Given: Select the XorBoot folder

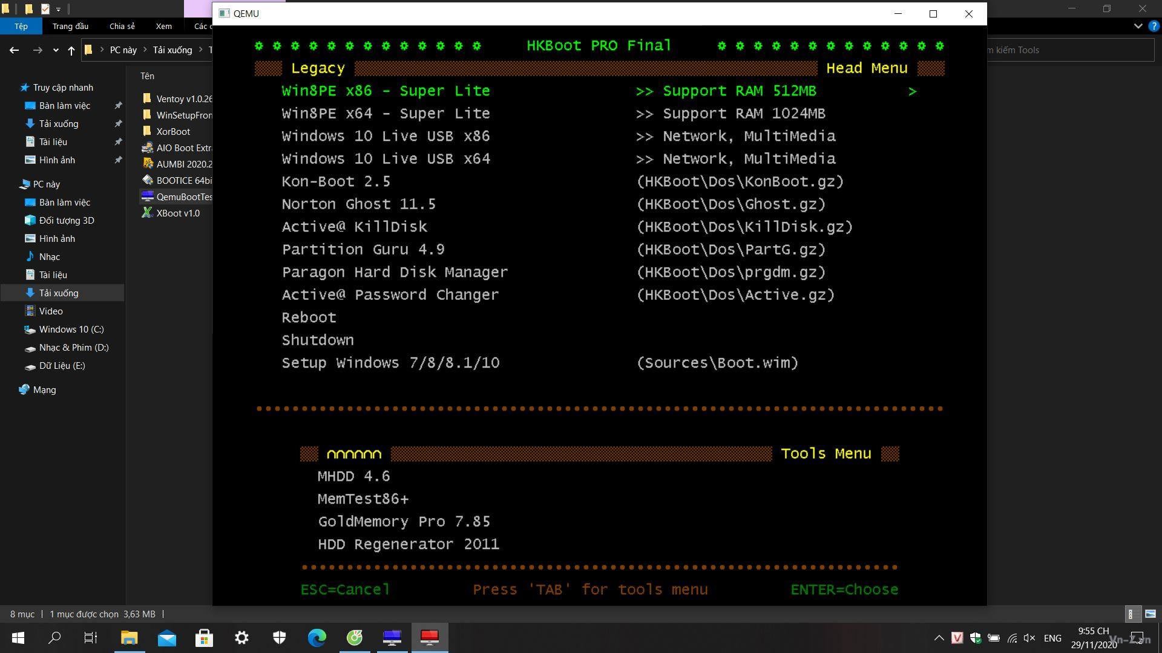Looking at the screenshot, I should pos(173,131).
